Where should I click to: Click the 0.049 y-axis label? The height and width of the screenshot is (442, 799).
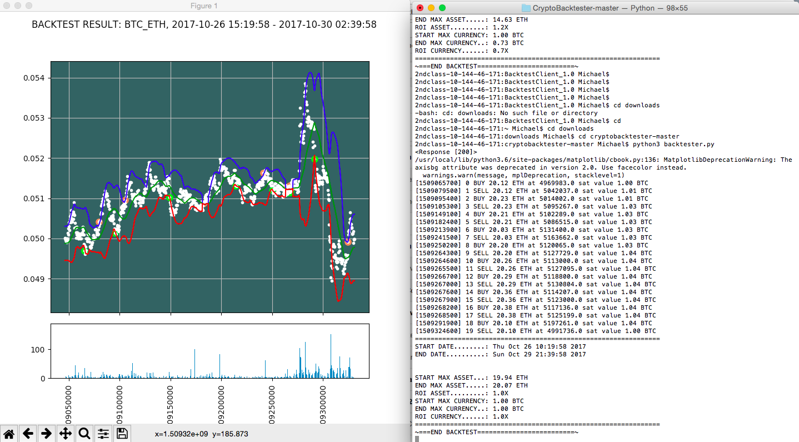point(34,279)
